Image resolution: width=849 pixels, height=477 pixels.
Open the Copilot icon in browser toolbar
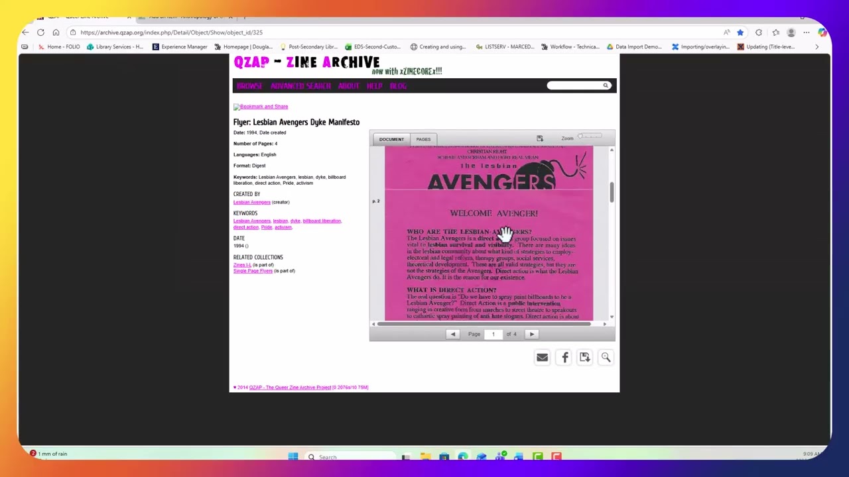point(822,32)
